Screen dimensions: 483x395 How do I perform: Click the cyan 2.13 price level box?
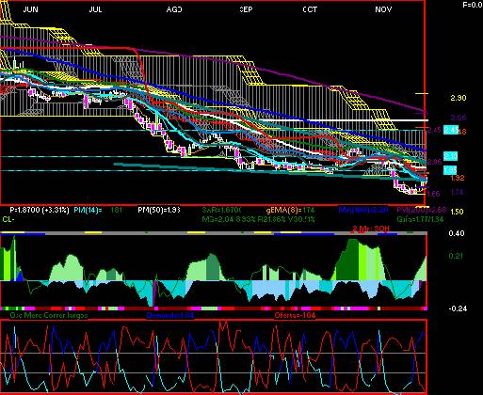451,156
